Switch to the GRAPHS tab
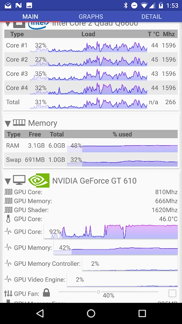Image resolution: width=182 pixels, height=324 pixels. coord(91,17)
